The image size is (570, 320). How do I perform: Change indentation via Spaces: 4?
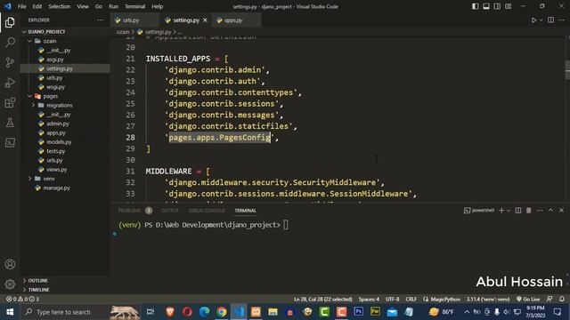[369, 299]
